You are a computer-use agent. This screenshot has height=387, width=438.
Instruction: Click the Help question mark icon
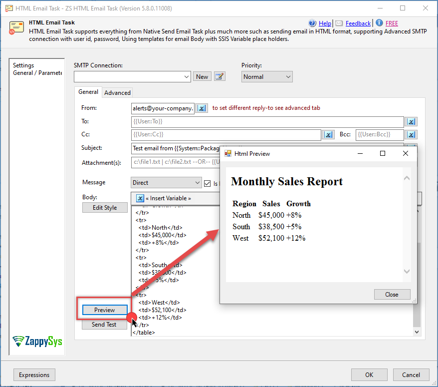pyautogui.click(x=313, y=23)
